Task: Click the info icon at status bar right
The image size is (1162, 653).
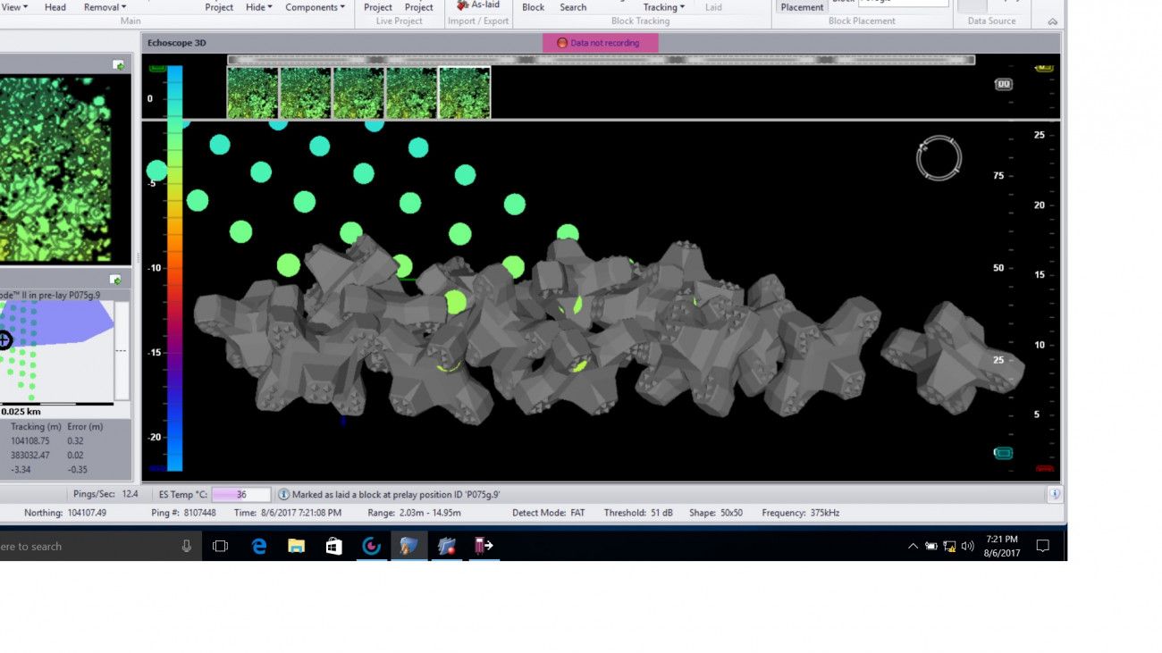Action: tap(1055, 493)
